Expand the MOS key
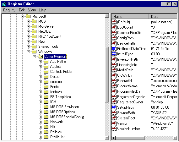The height and width of the screenshot is (142, 179). (28, 21)
